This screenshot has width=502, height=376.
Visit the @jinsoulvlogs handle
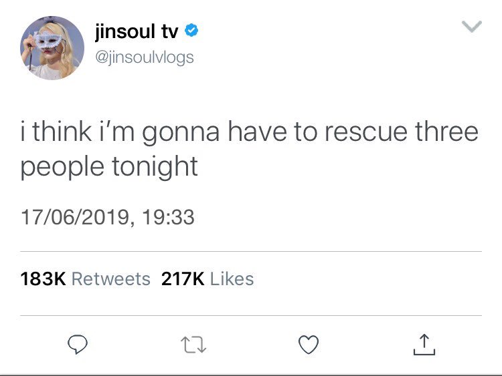(145, 58)
